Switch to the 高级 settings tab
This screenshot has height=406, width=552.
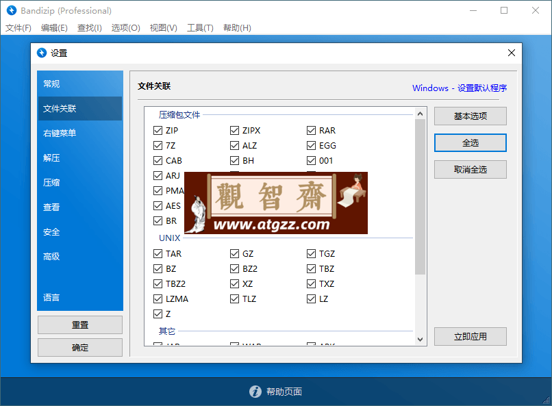coord(80,257)
